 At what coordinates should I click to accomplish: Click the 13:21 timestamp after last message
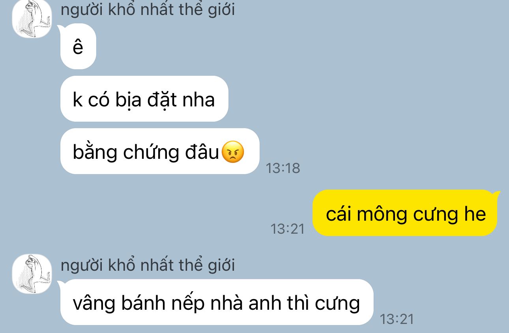[x=397, y=319]
